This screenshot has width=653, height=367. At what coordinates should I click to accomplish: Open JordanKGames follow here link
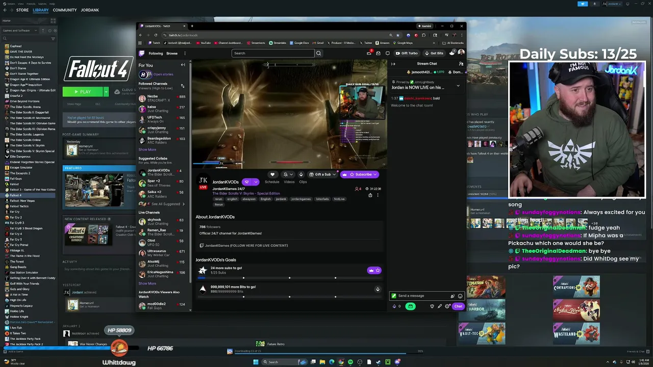(x=246, y=246)
